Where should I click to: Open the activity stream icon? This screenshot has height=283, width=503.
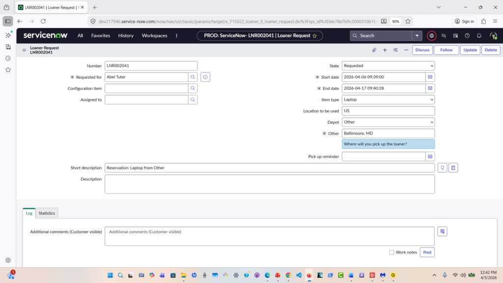pyautogui.click(x=385, y=50)
